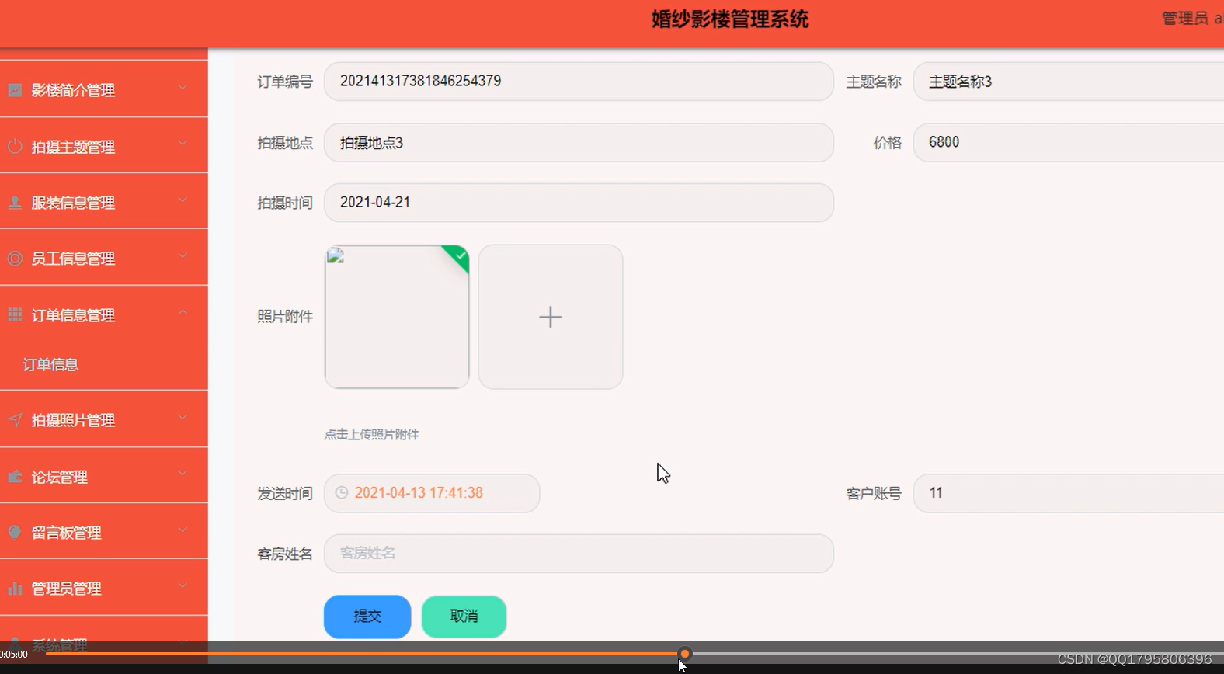Viewport: 1224px width, 674px height.
Task: Click the 服装信息管理 person icon
Action: [15, 203]
